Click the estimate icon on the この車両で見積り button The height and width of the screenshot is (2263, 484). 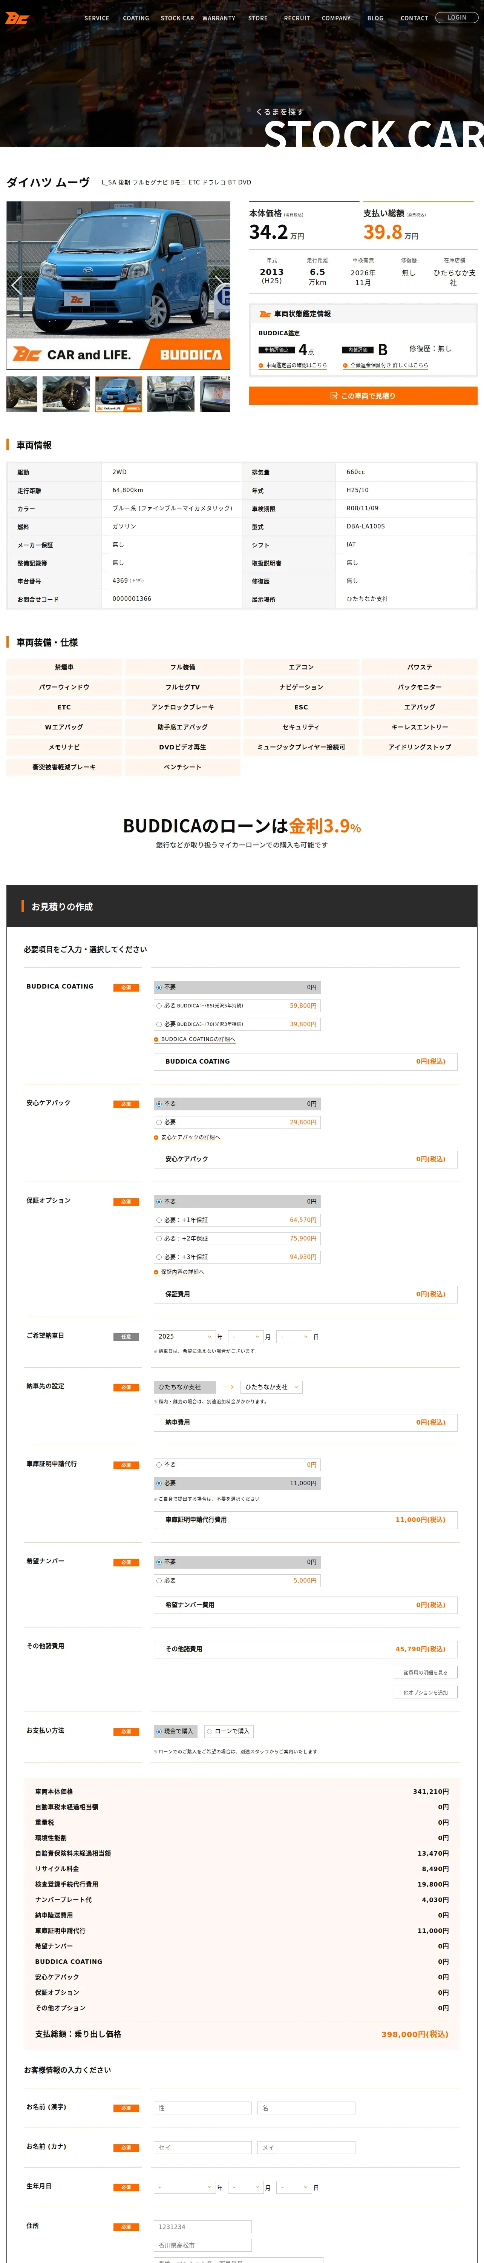click(334, 396)
